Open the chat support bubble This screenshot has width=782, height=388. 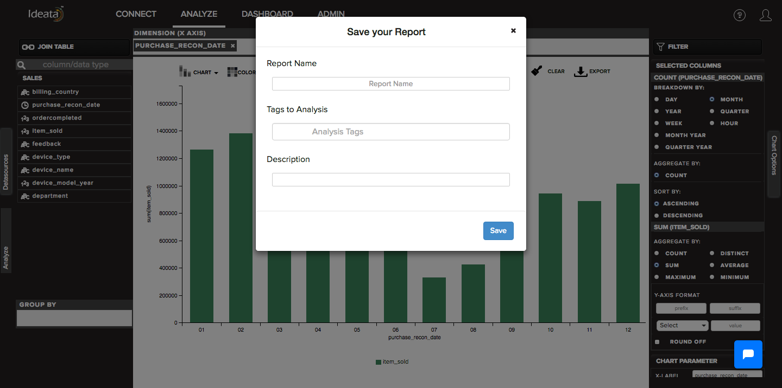748,354
